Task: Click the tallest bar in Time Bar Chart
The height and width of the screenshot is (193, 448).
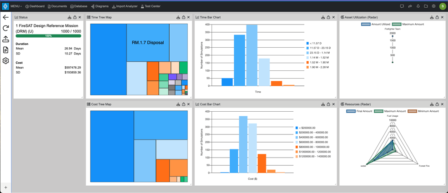Action: [252, 55]
